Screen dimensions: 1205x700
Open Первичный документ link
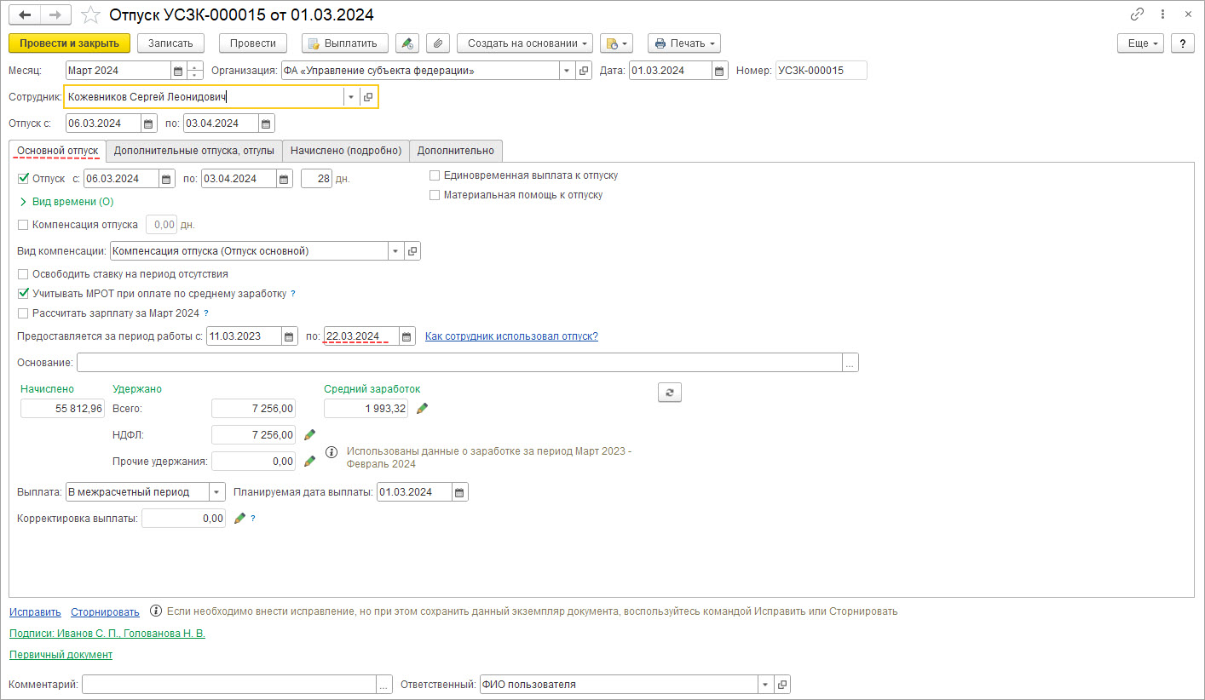(x=61, y=655)
